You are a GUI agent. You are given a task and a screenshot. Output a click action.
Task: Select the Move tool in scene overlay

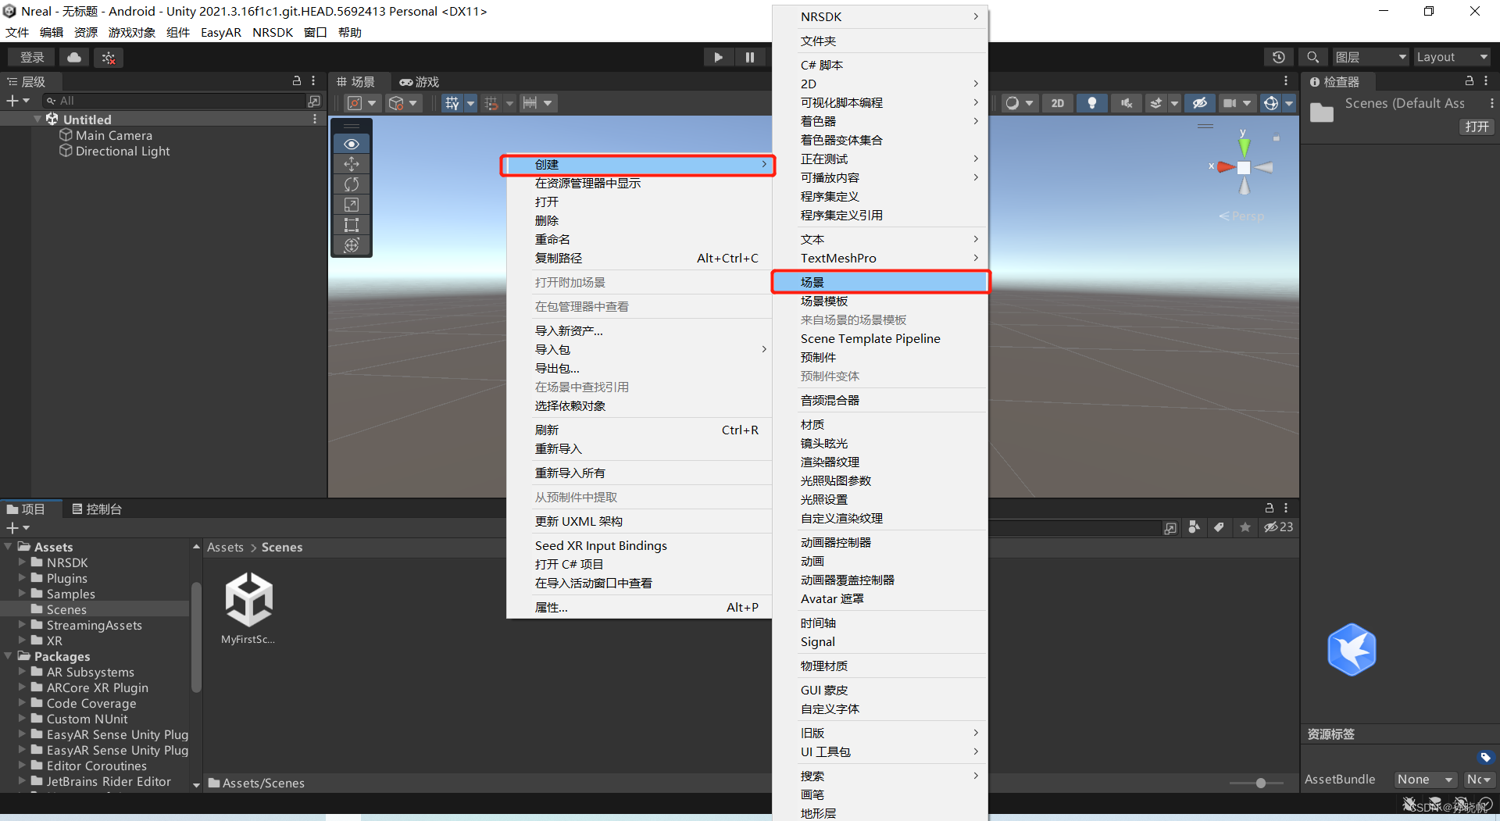pos(352,164)
